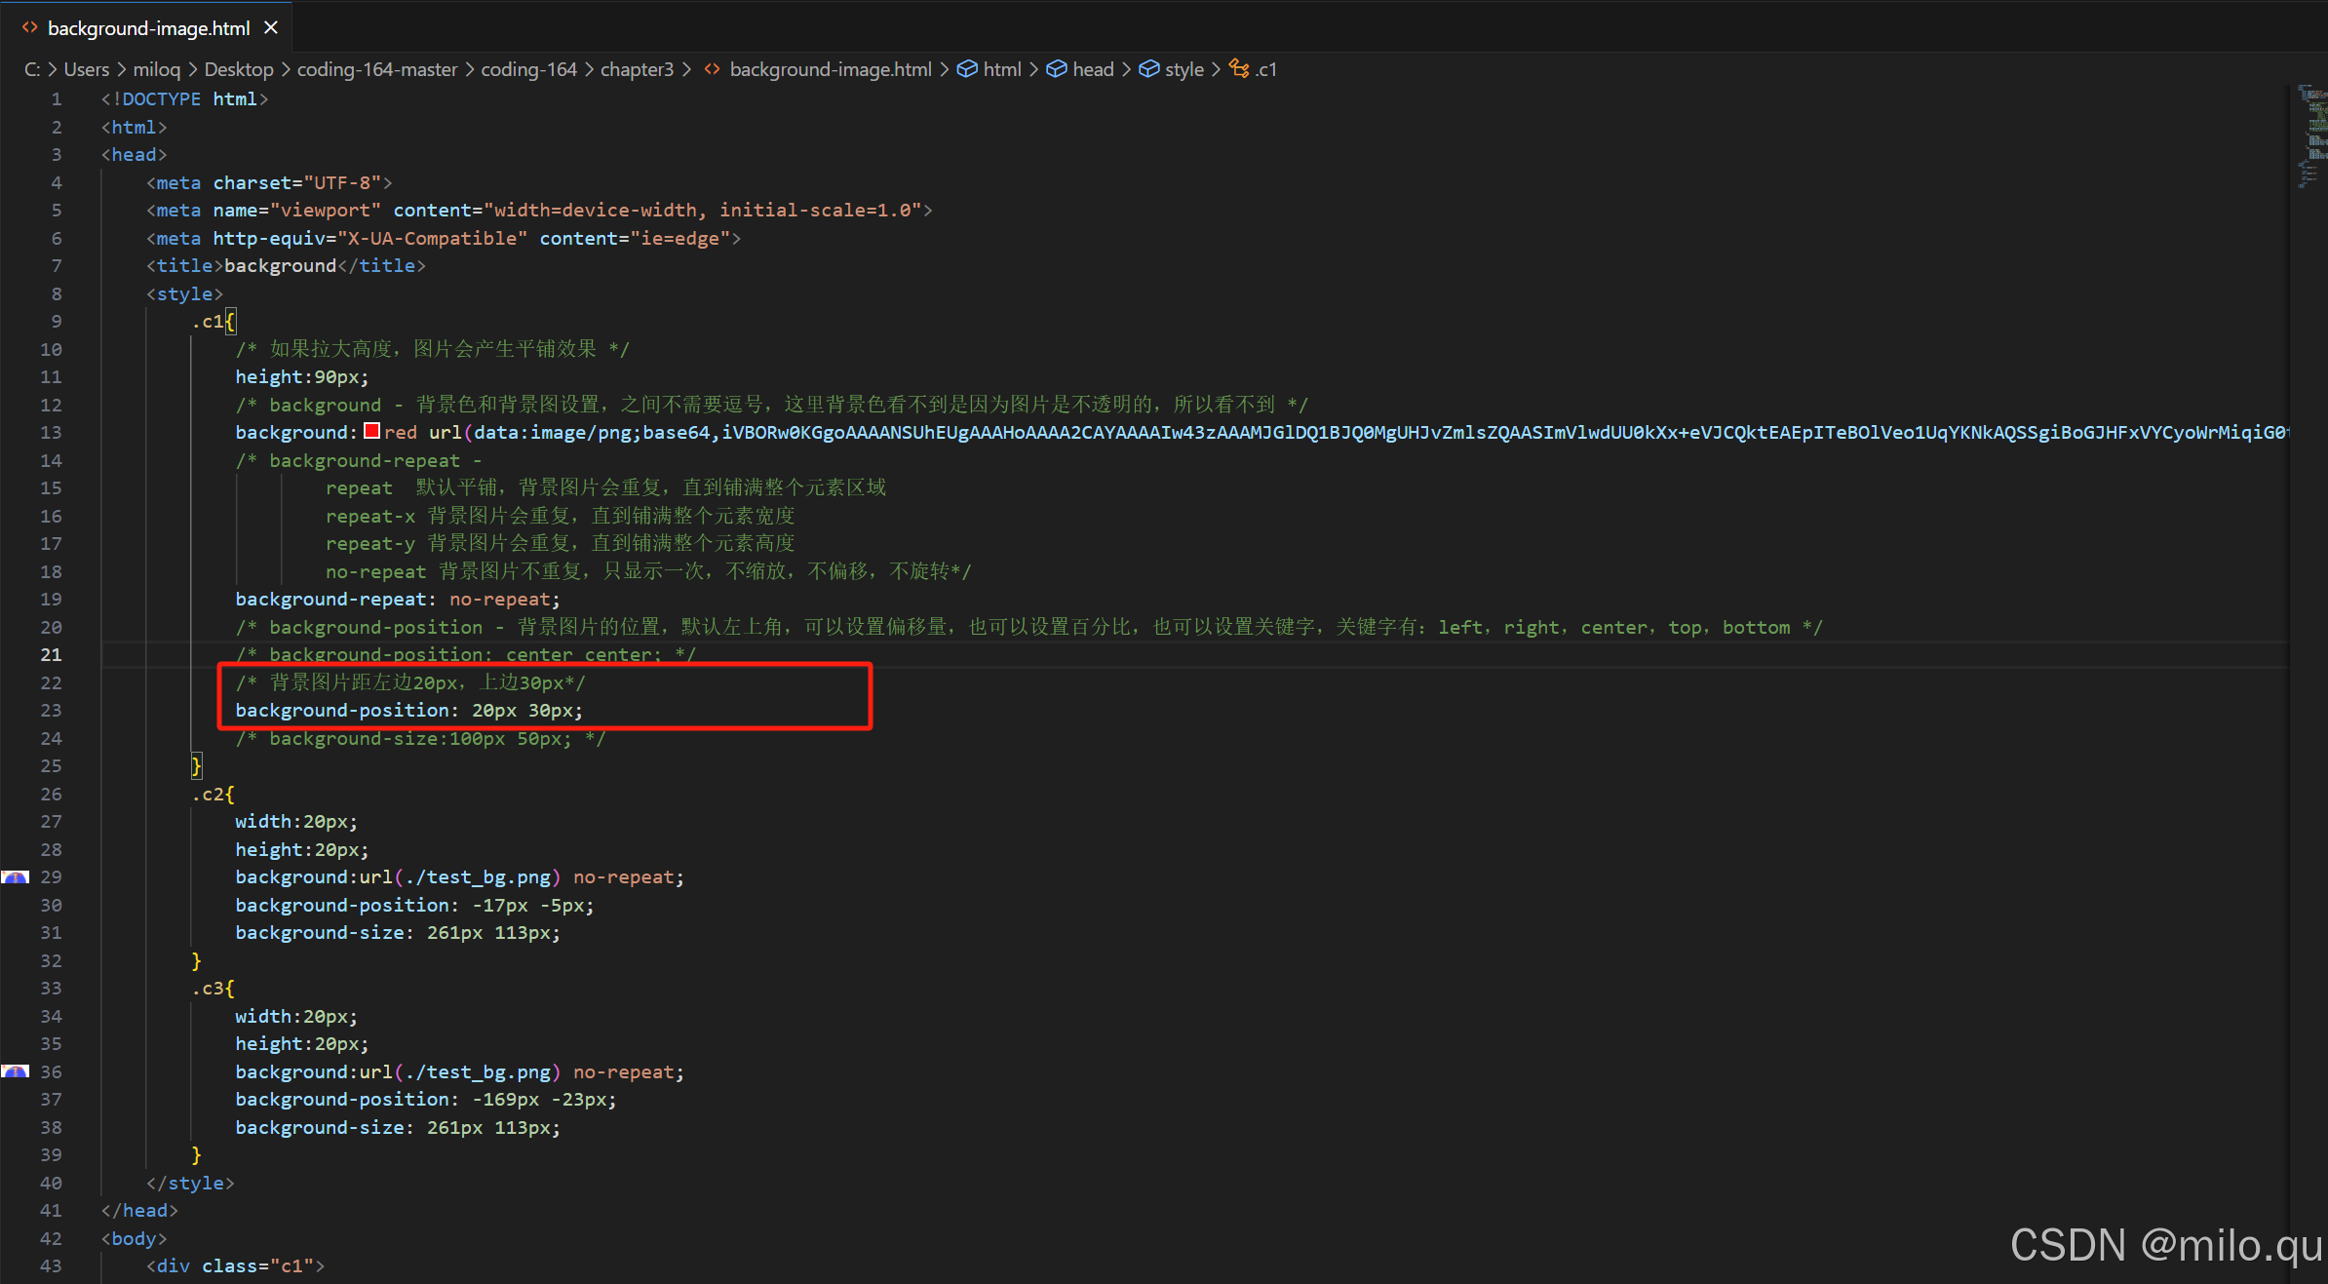The width and height of the screenshot is (2328, 1284).
Task: Select the html breadcrumb symbol
Action: pyautogui.click(x=1002, y=69)
